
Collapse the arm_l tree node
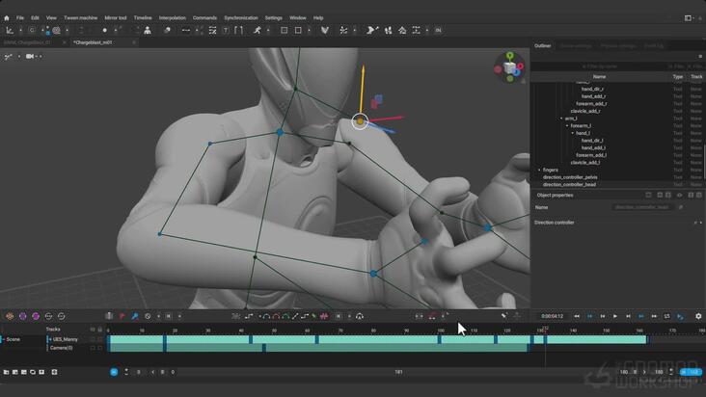click(x=561, y=119)
